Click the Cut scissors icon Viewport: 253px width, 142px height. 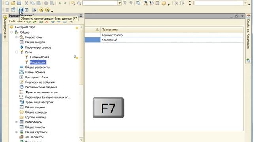click(x=26, y=3)
